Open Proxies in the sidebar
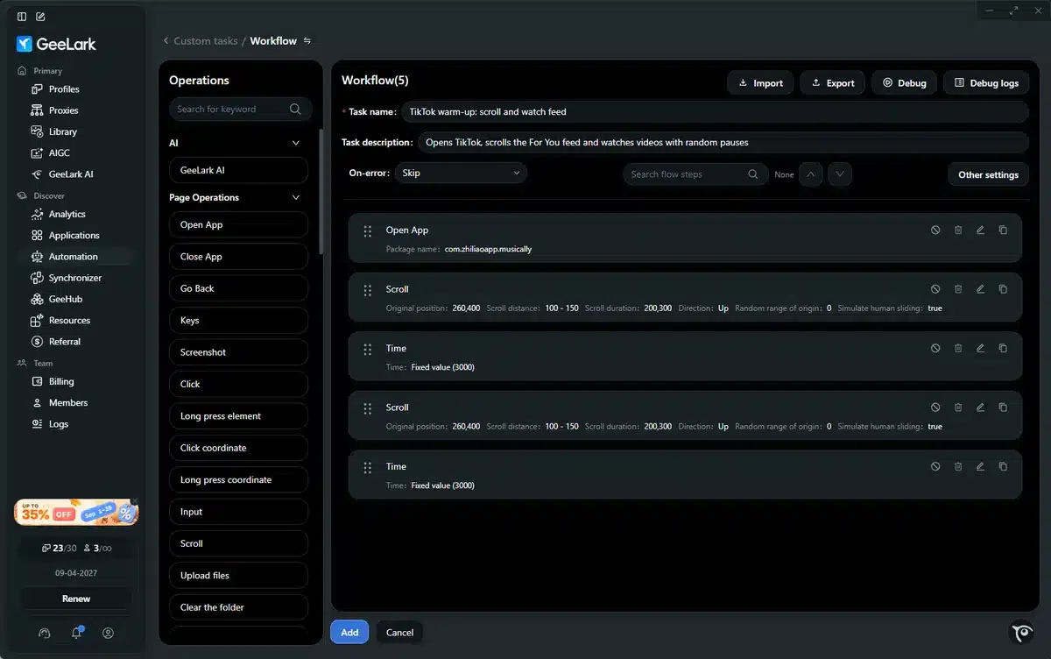 tap(64, 110)
